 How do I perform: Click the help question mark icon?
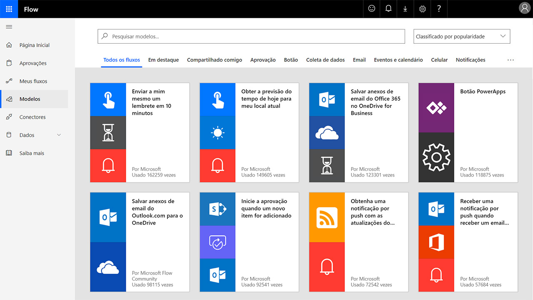(x=439, y=9)
